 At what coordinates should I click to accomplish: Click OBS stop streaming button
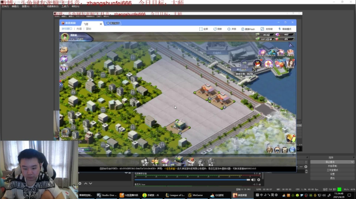coord(330,162)
